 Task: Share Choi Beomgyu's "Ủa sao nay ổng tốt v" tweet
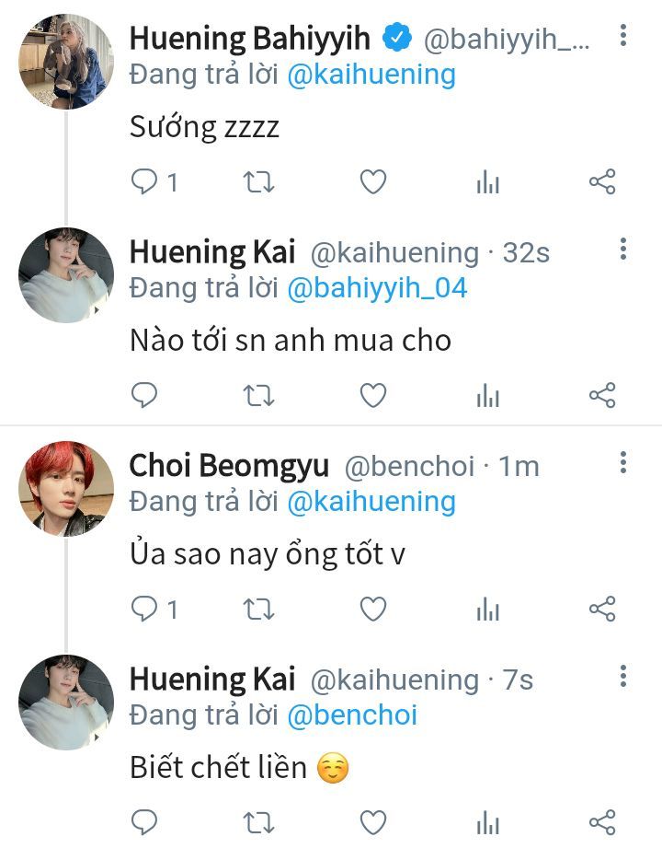click(601, 609)
